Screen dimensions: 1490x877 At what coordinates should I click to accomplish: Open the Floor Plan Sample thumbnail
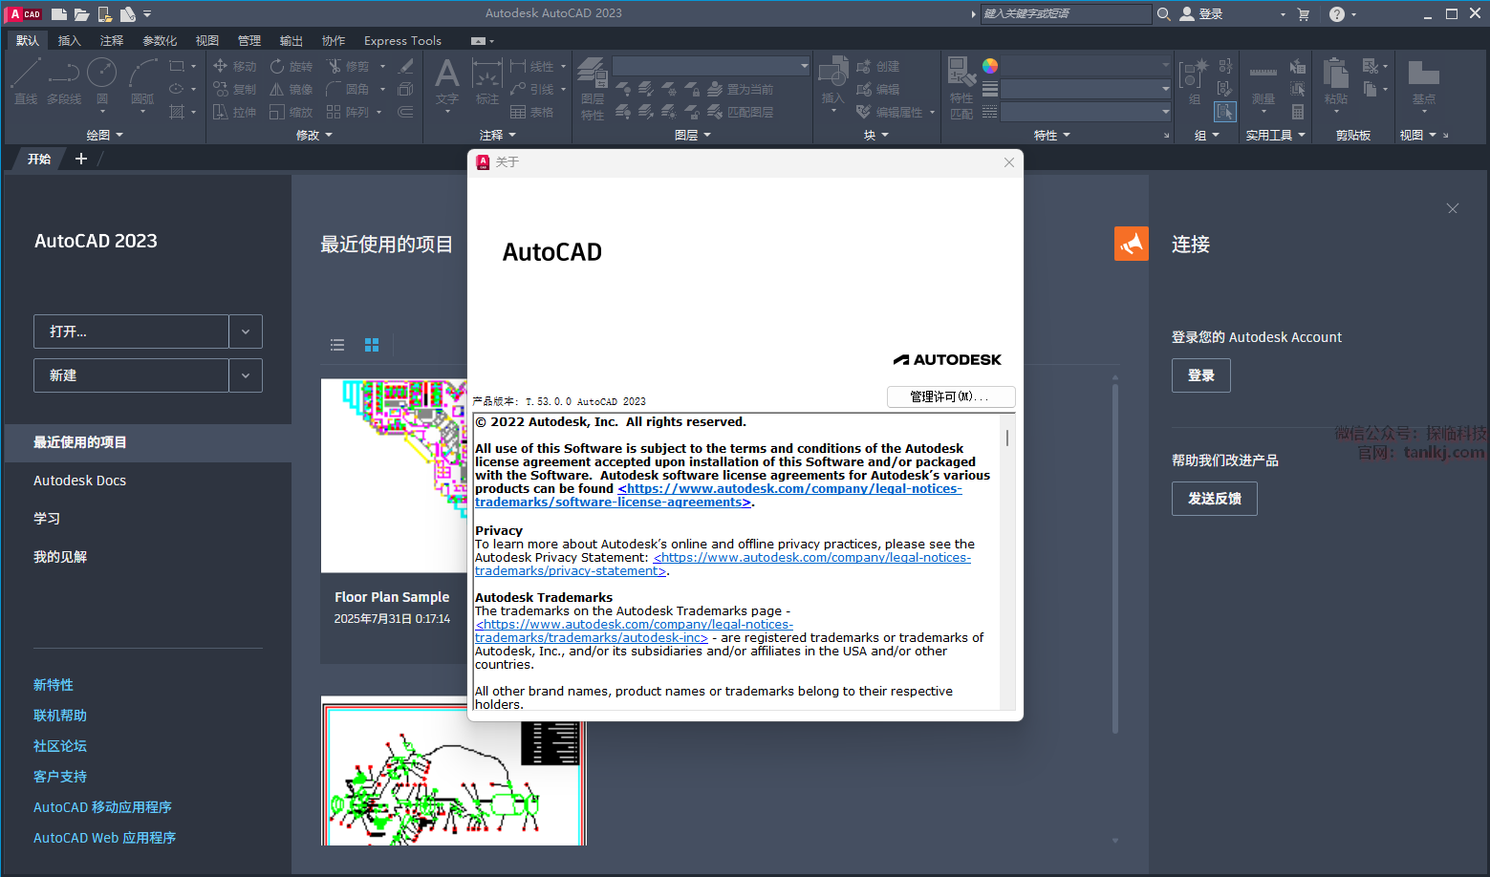[394, 476]
